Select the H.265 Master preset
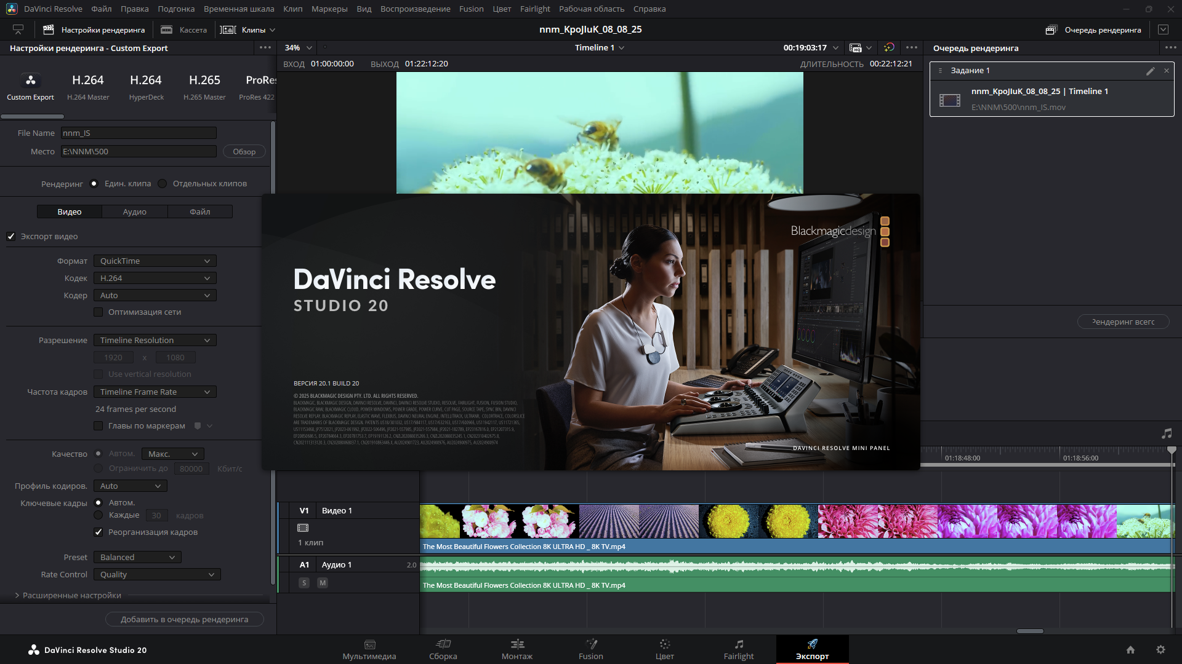 point(204,87)
